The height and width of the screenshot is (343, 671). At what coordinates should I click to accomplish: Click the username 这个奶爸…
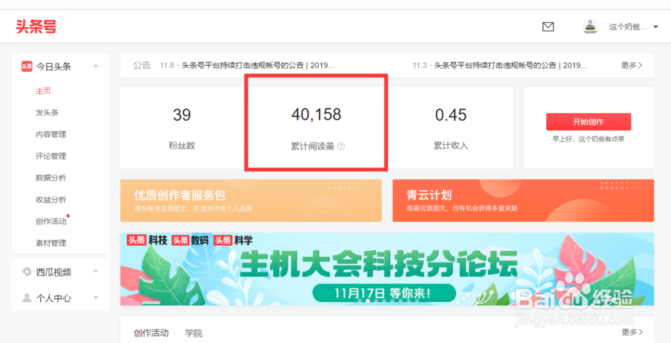tap(628, 27)
